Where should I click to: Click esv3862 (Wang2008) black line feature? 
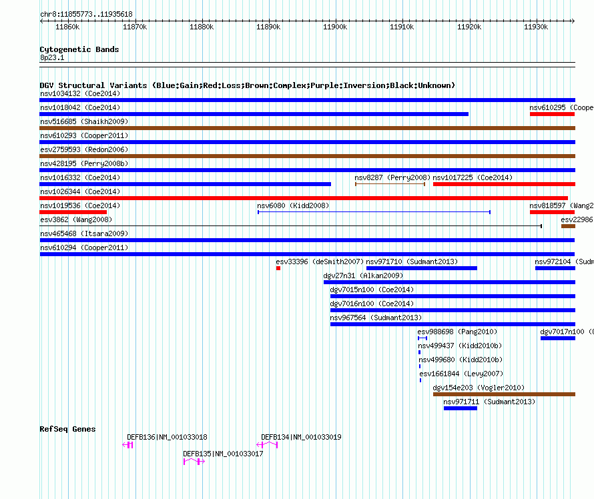tap(290, 226)
